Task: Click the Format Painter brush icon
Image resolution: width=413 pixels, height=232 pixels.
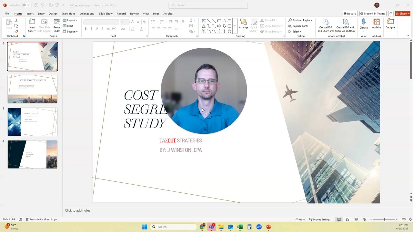Action: tap(16, 31)
